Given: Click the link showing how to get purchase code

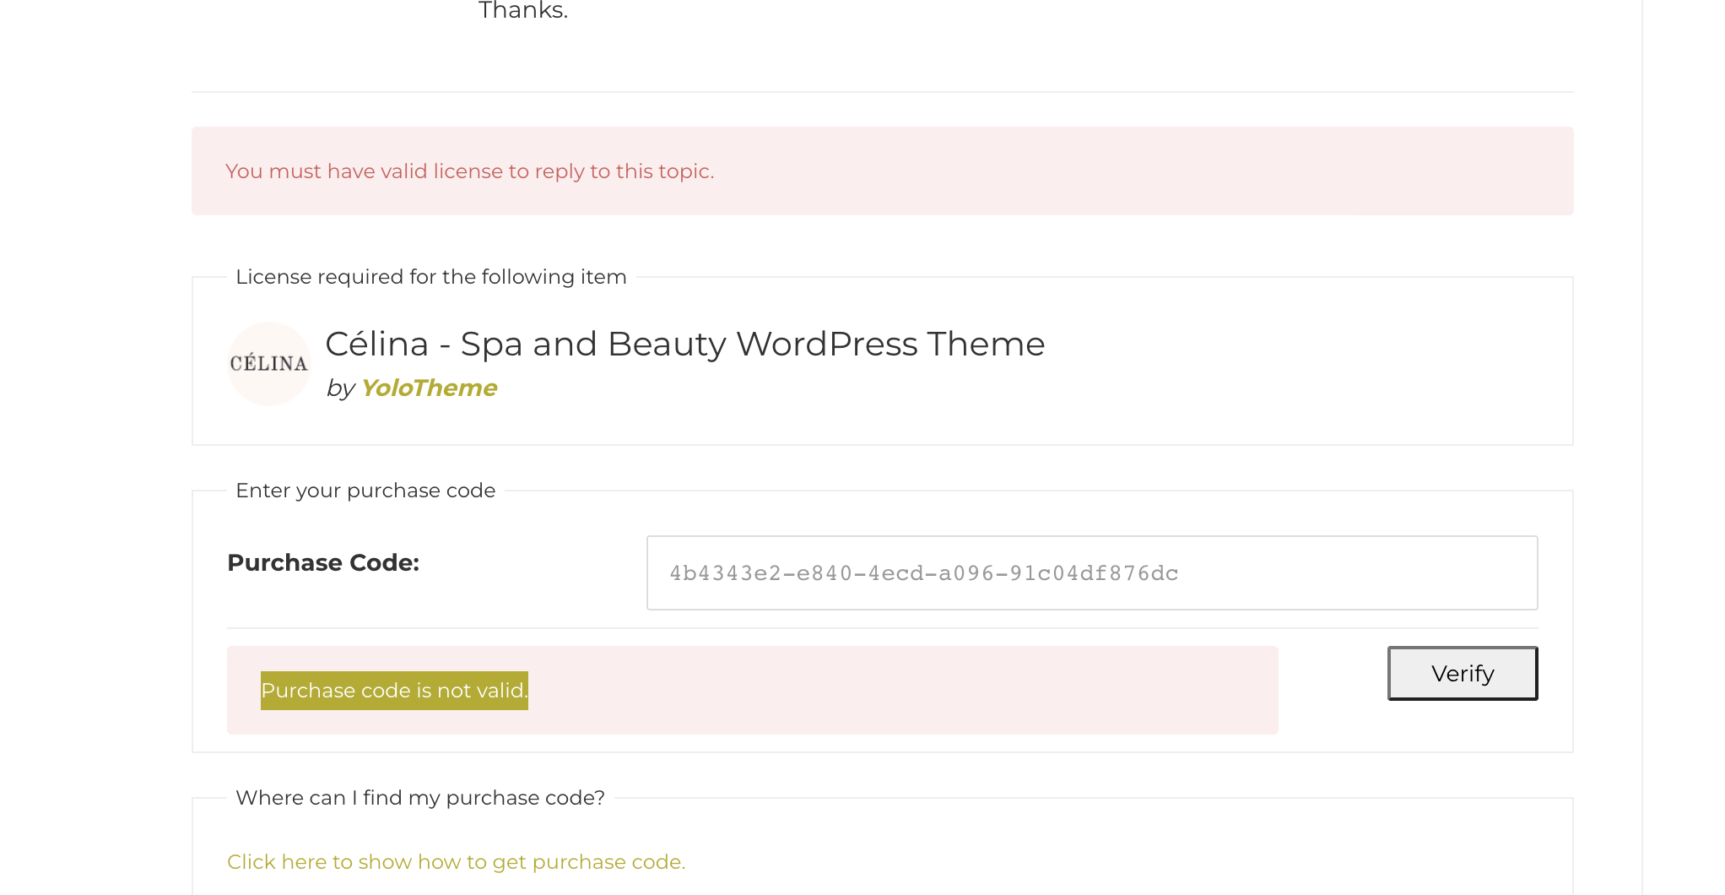Looking at the screenshot, I should (x=456, y=861).
